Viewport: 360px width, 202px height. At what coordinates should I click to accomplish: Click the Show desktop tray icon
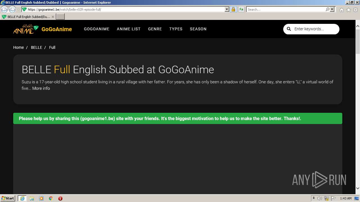coord(357,198)
